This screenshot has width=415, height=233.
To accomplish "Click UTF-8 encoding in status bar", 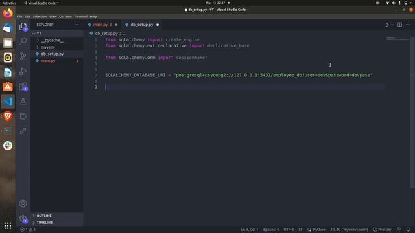I will [x=289, y=230].
